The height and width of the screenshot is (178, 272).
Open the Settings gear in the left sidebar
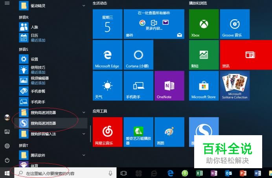tap(7, 146)
